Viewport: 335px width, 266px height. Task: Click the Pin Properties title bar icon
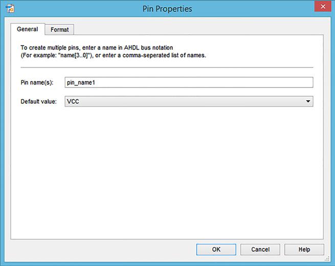click(x=10, y=9)
